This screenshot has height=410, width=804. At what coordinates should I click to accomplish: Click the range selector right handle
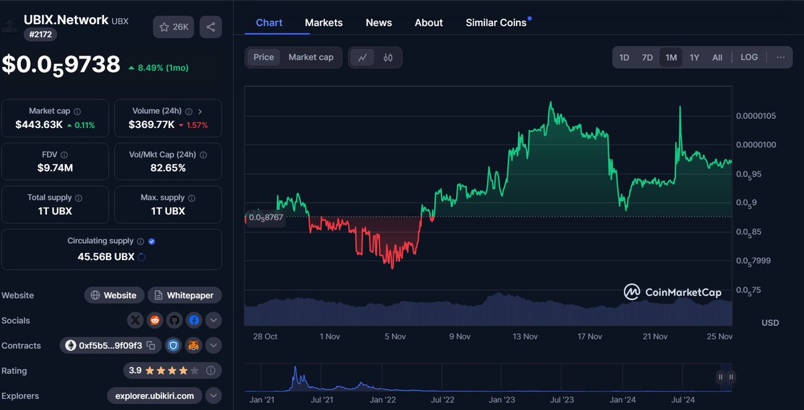[x=731, y=377]
